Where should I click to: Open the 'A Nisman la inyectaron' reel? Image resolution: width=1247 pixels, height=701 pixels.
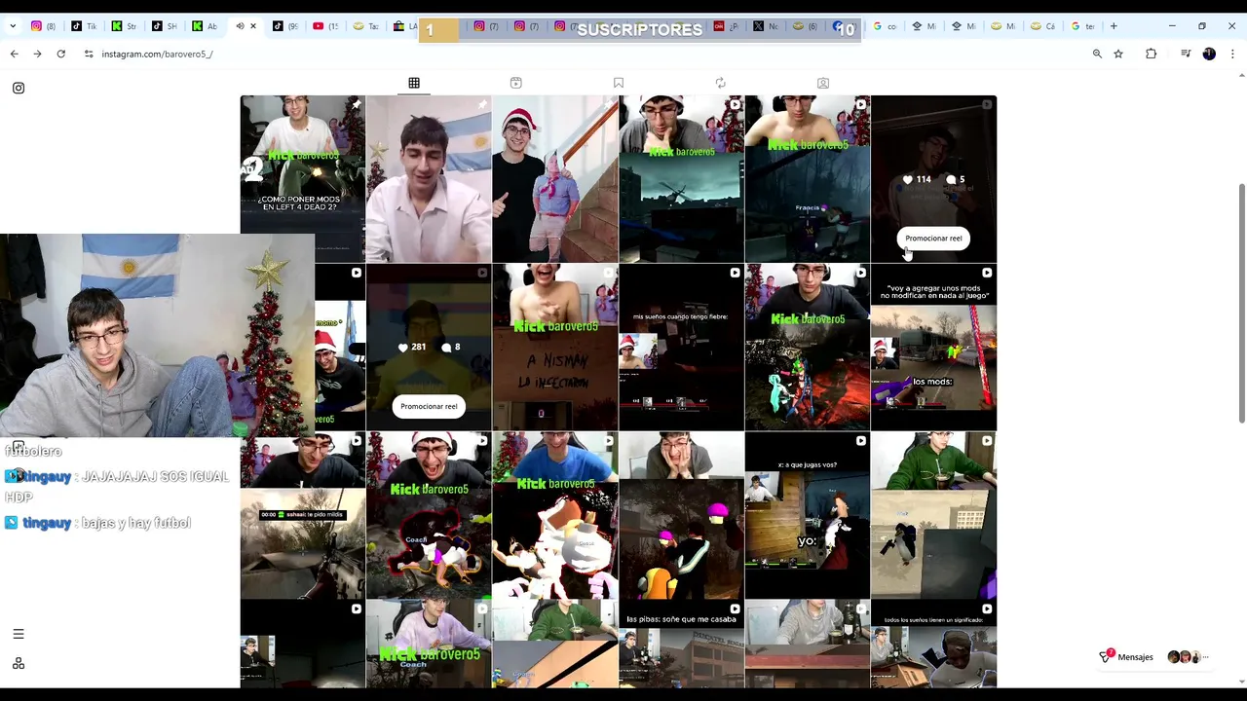pyautogui.click(x=555, y=347)
